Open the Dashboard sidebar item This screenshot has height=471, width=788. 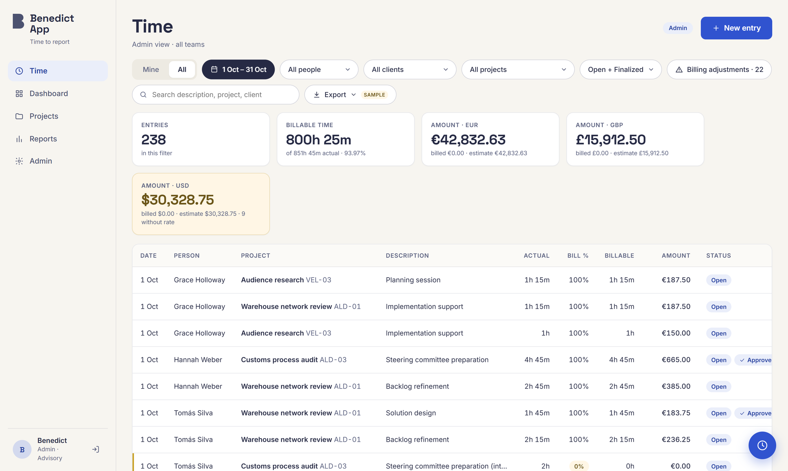(58, 94)
